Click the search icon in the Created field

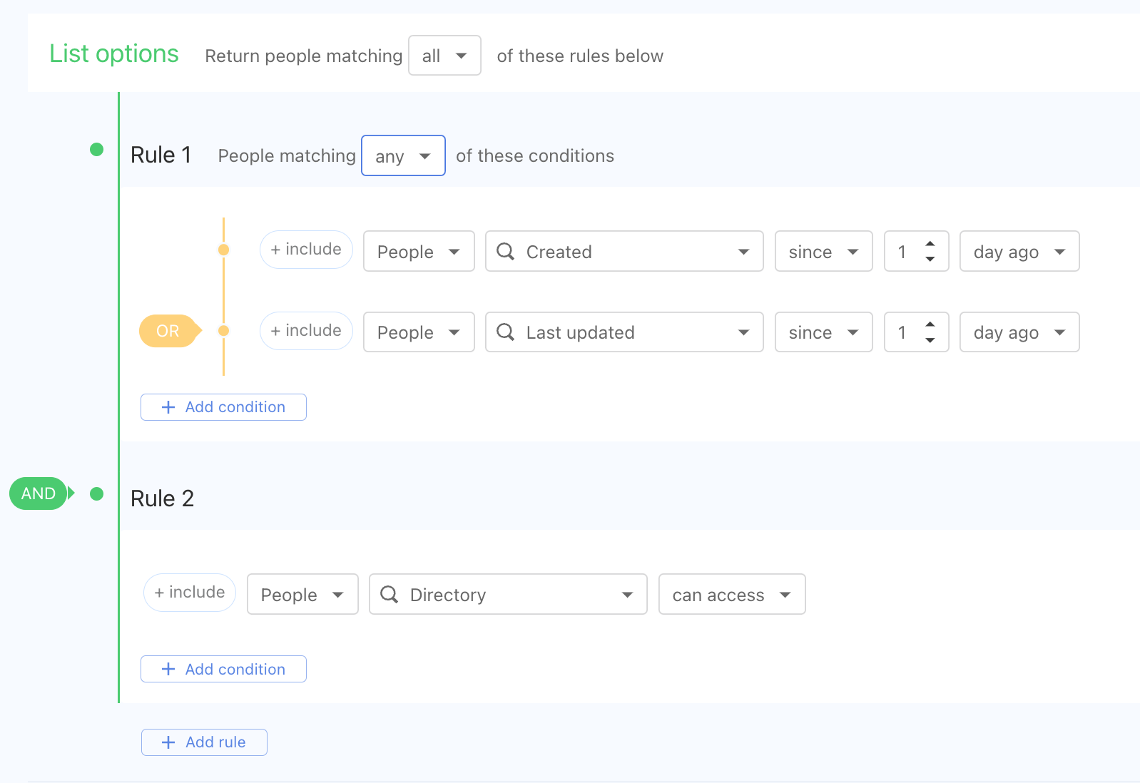click(506, 251)
